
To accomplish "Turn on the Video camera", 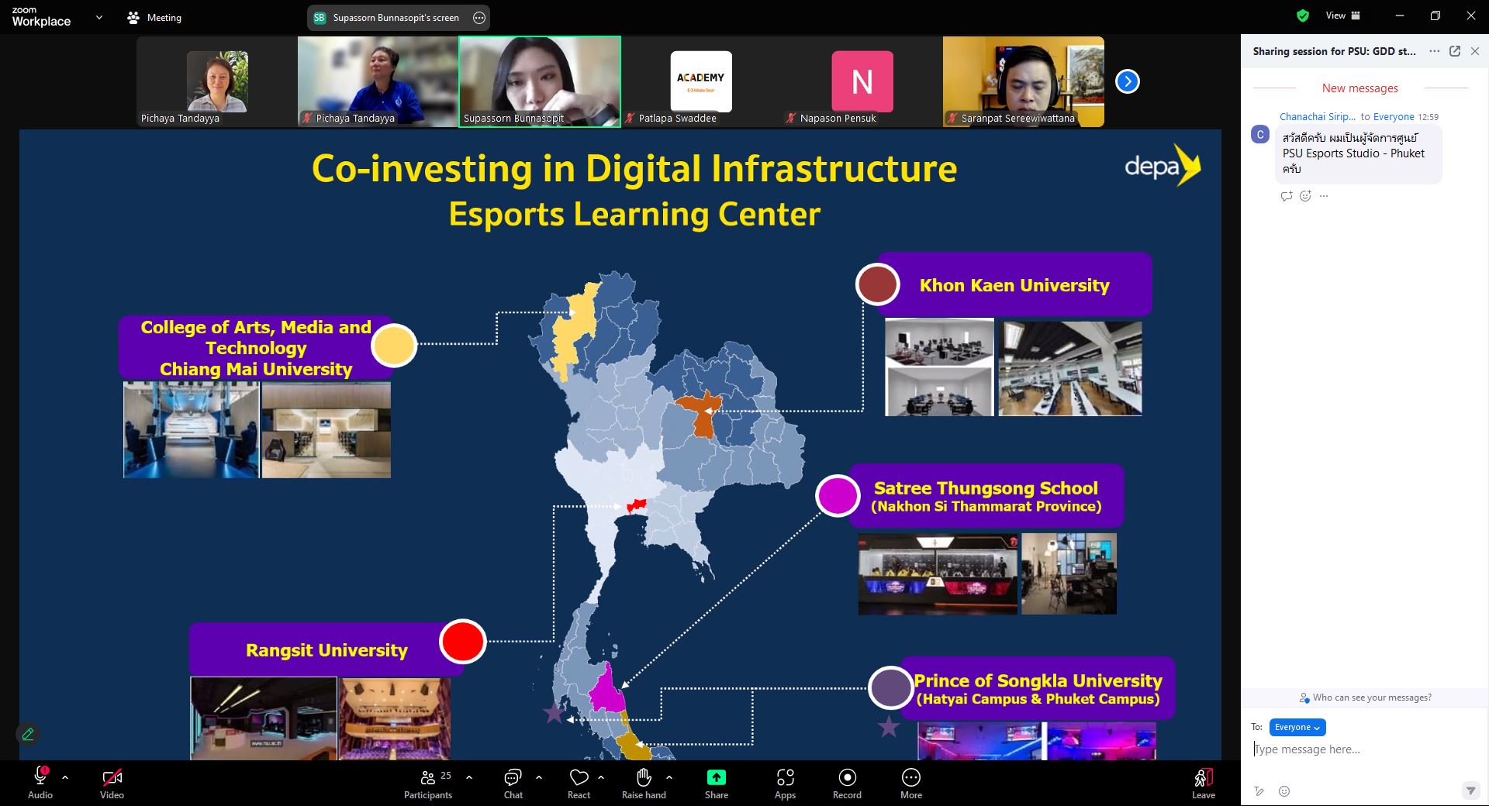I will pyautogui.click(x=112, y=778).
